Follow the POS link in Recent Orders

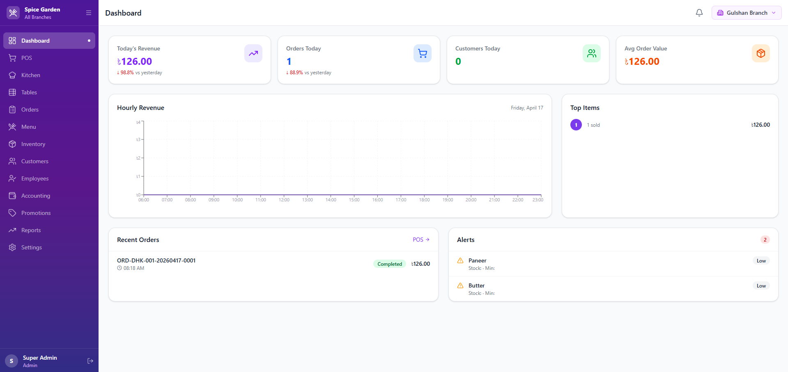421,240
